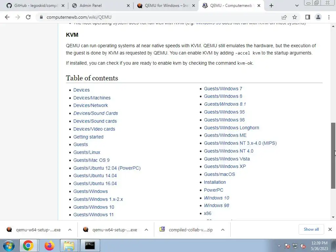Open Chrome from the taskbar
The width and height of the screenshot is (336, 252).
[x=28, y=245]
